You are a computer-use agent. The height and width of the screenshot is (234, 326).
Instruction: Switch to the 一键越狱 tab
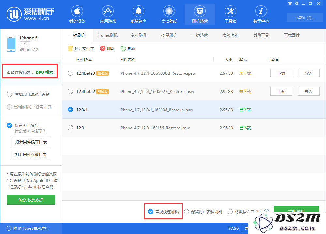tap(200, 35)
